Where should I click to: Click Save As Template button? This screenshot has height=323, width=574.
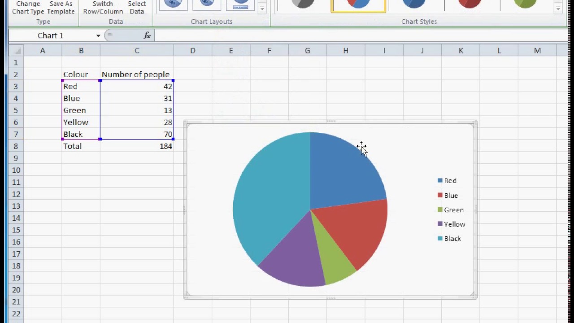coord(61,8)
